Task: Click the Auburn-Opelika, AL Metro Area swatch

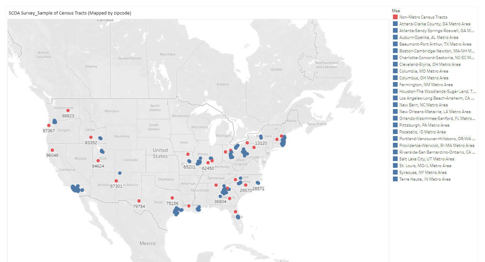Action: point(395,37)
